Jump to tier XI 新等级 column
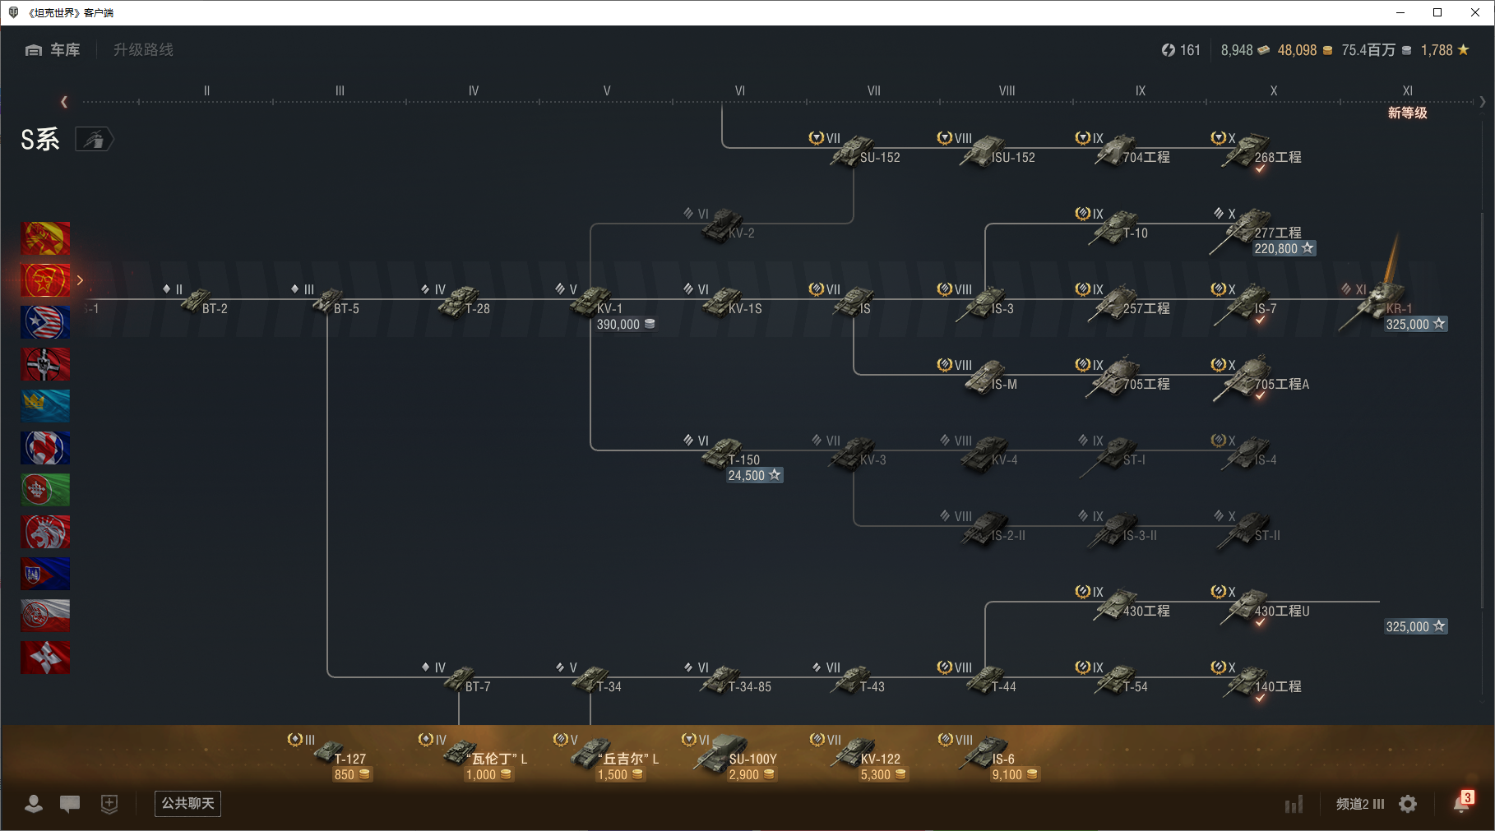 [x=1408, y=102]
